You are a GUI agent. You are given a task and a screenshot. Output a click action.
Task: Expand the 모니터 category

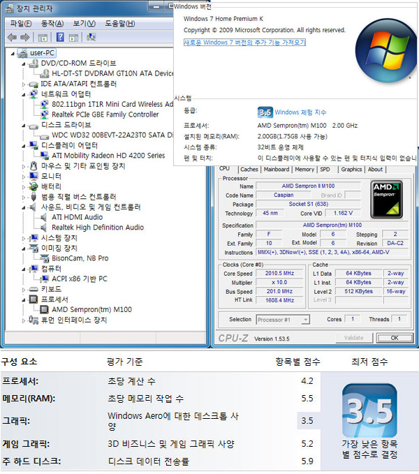(x=24, y=177)
